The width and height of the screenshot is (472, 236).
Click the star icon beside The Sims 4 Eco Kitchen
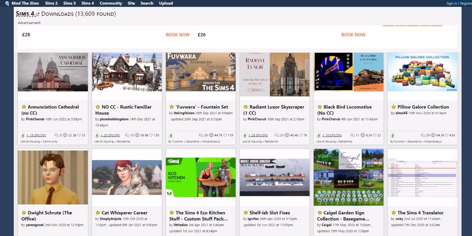(172, 213)
